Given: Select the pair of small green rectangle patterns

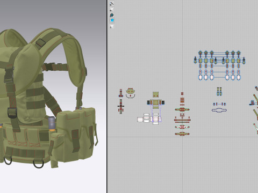Looking at the screenshot, I should pos(219,91).
